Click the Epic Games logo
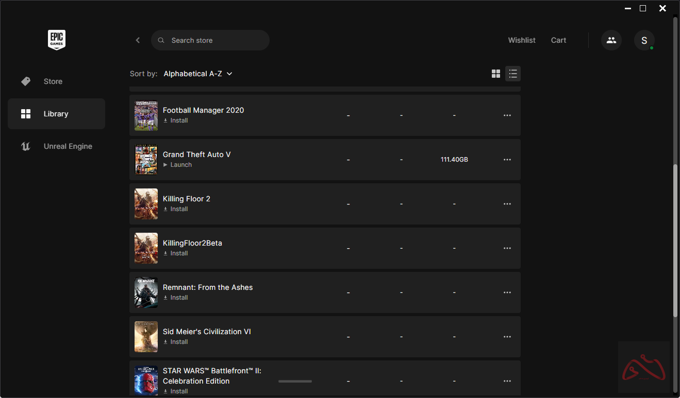 tap(57, 40)
